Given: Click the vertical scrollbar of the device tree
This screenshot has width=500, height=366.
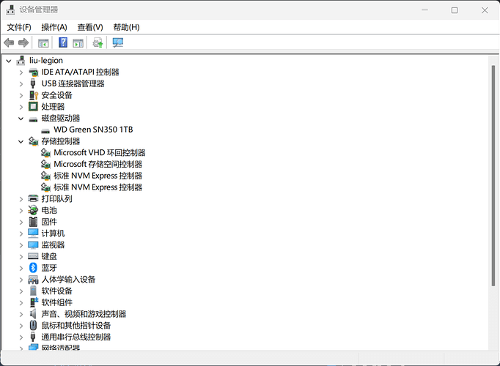Looking at the screenshot, I should tap(493, 176).
